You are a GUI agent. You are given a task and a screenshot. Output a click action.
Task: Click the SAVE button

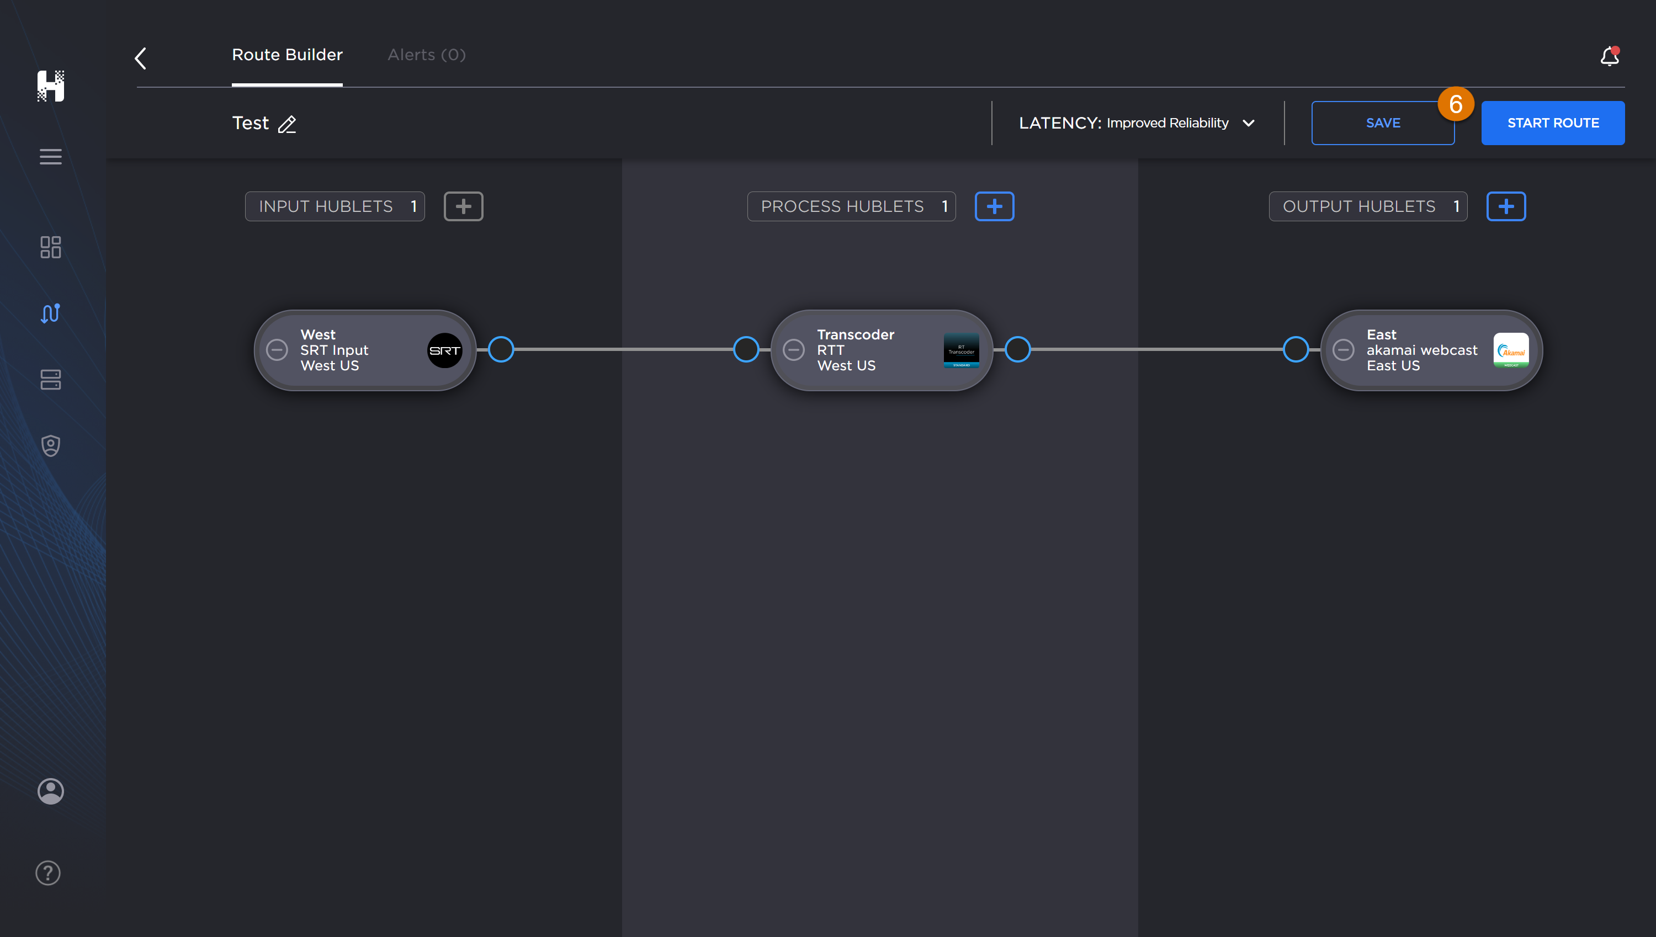(1382, 123)
